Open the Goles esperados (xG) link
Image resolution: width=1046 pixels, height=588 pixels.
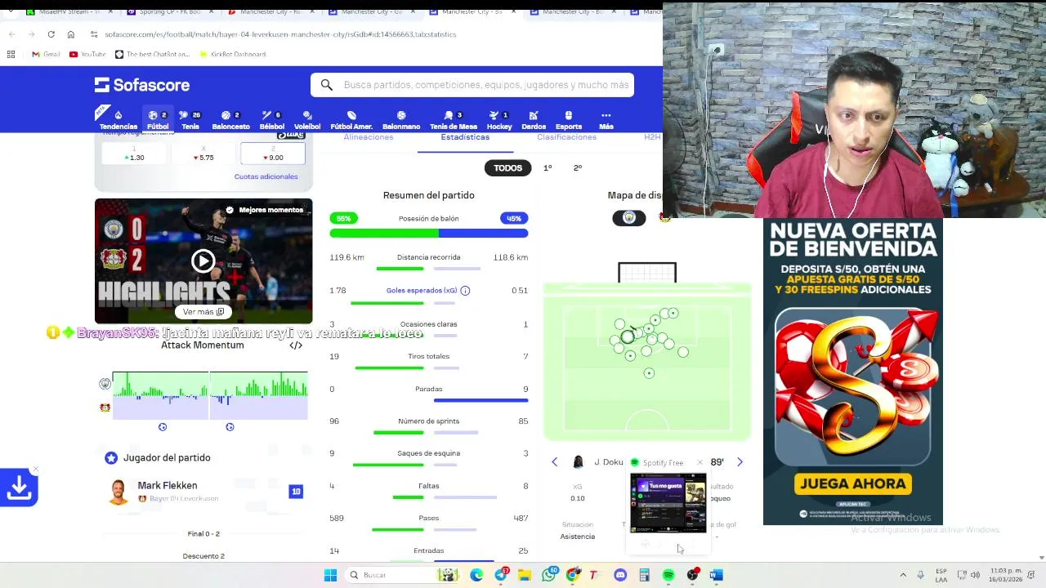pyautogui.click(x=422, y=291)
